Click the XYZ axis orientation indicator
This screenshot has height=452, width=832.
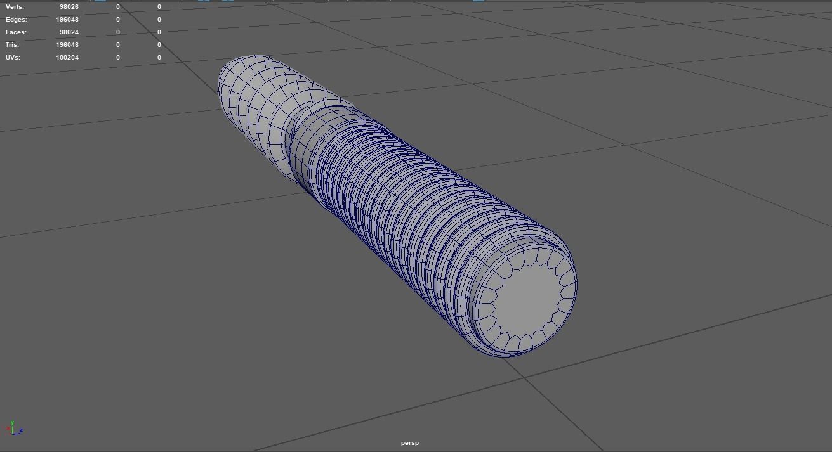pos(16,428)
